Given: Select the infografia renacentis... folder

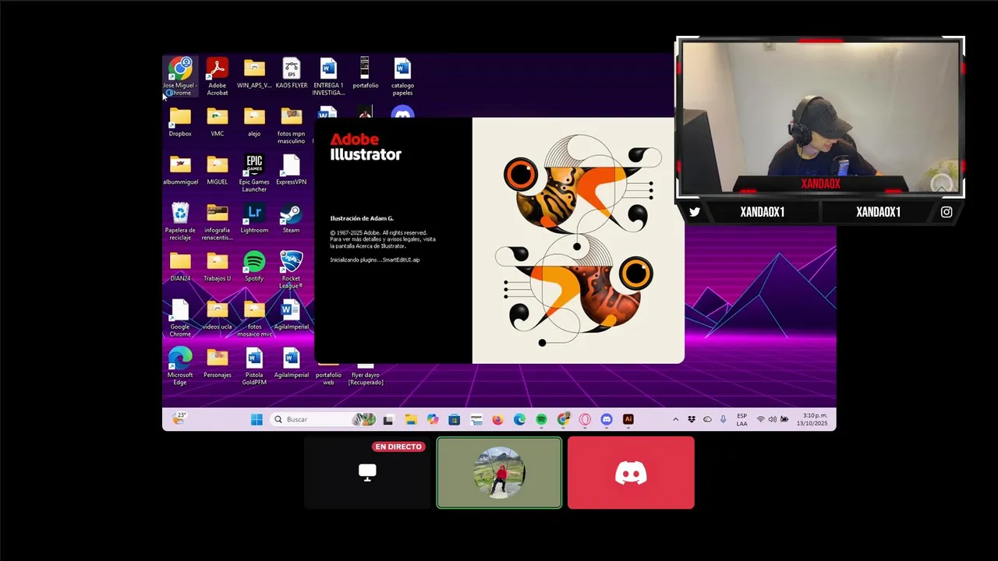Looking at the screenshot, I should point(217,222).
